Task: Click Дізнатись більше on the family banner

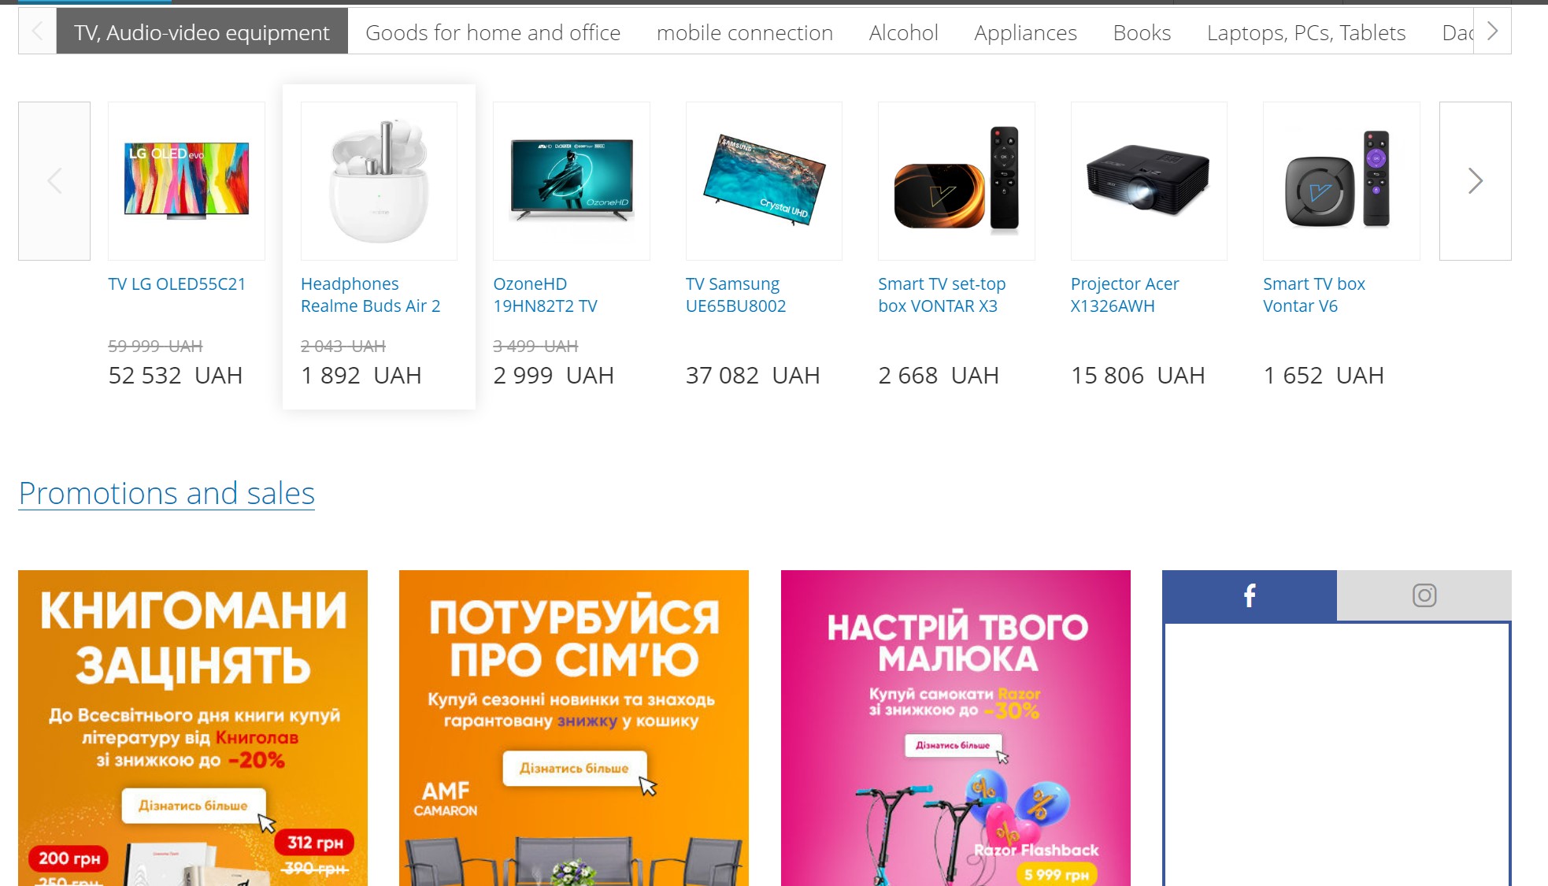Action: 575,768
